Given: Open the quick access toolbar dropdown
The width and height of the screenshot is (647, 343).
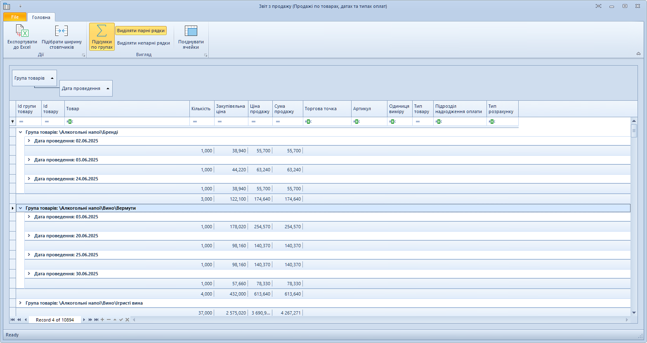Looking at the screenshot, I should click(20, 6).
